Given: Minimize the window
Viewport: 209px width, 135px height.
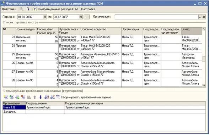Looking at the screenshot, I should point(195,4).
